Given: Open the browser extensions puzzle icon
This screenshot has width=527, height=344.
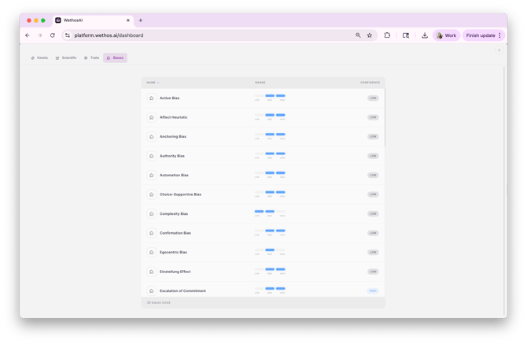Looking at the screenshot, I should (387, 35).
